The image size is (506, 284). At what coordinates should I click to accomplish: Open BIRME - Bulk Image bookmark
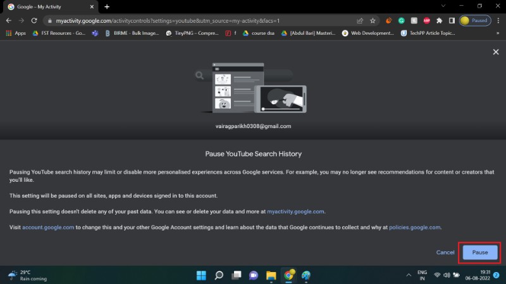(132, 33)
